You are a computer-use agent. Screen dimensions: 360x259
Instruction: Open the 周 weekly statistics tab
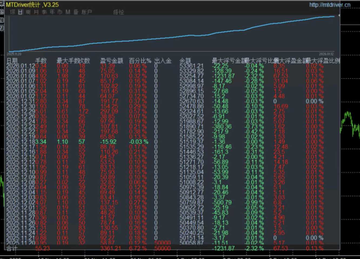tap(28, 12)
